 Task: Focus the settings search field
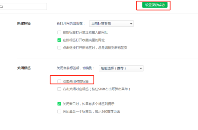pyautogui.click(x=23, y=6)
